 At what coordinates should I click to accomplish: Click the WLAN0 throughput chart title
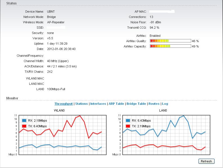59,111
